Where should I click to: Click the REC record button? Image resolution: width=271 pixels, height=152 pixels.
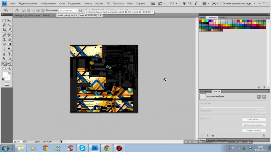pos(248,142)
